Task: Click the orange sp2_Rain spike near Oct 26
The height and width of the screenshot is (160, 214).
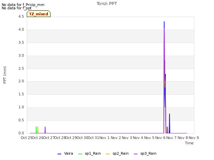Action: click(38, 130)
